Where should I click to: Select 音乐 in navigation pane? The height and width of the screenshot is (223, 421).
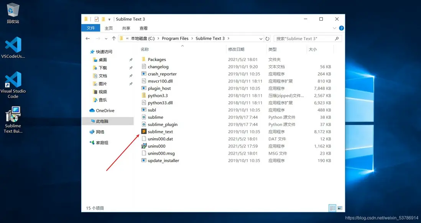103,100
